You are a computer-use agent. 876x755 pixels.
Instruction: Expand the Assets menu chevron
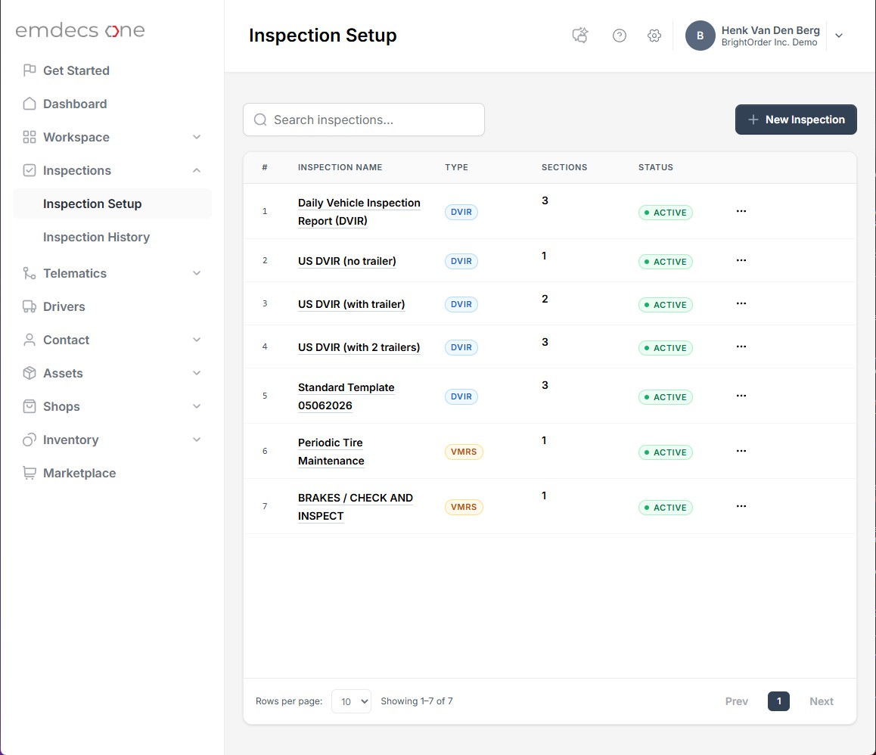pyautogui.click(x=197, y=373)
